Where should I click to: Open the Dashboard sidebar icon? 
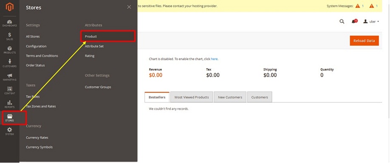point(10,23)
